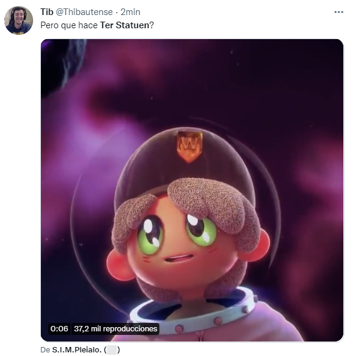
Task: Open the tweet via 2min timestamp
Action: pyautogui.click(x=130, y=12)
